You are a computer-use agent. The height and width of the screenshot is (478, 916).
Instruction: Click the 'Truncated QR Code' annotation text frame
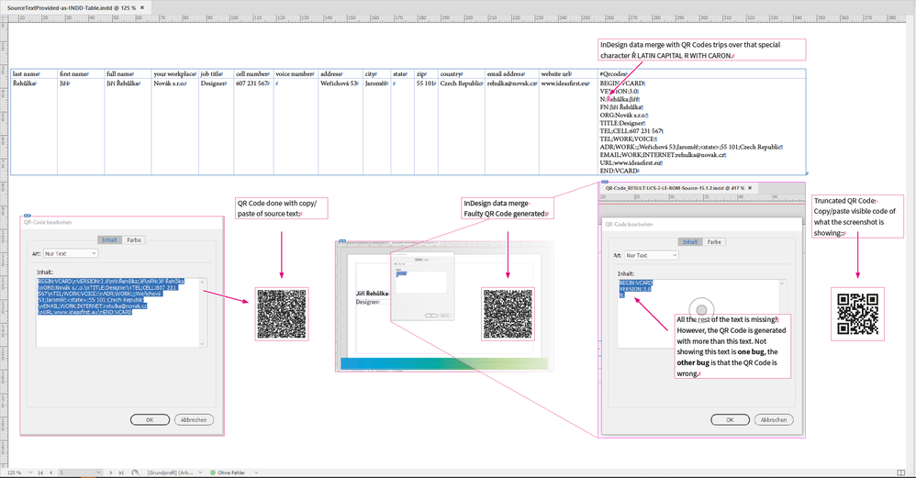pos(857,217)
